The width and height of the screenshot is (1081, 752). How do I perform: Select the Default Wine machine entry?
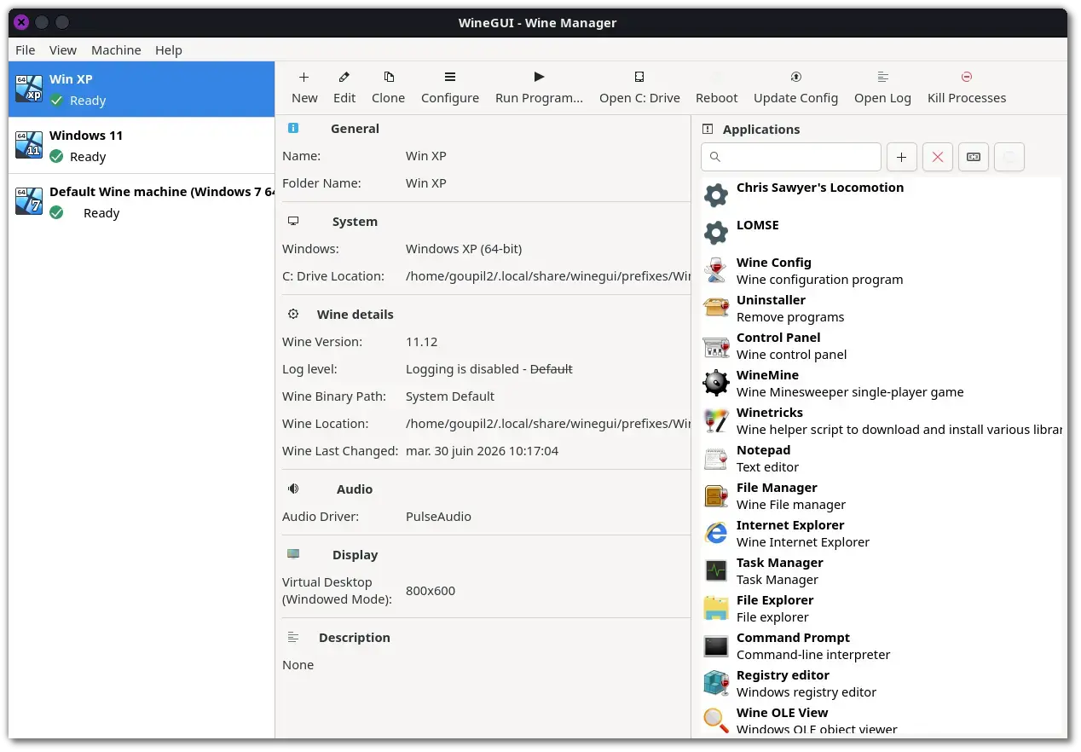[142, 202]
